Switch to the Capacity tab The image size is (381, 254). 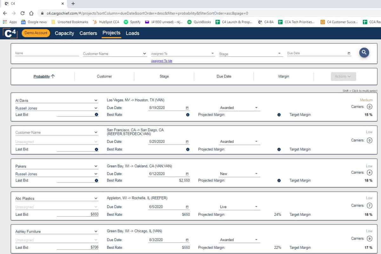pos(64,33)
